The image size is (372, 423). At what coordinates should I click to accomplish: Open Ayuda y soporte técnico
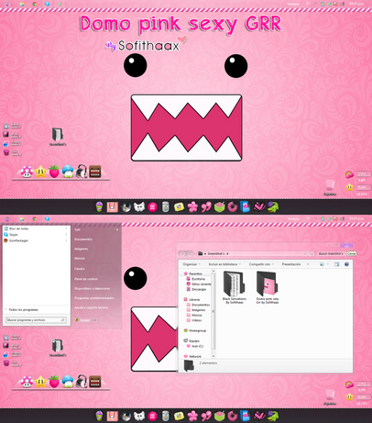pos(92,308)
